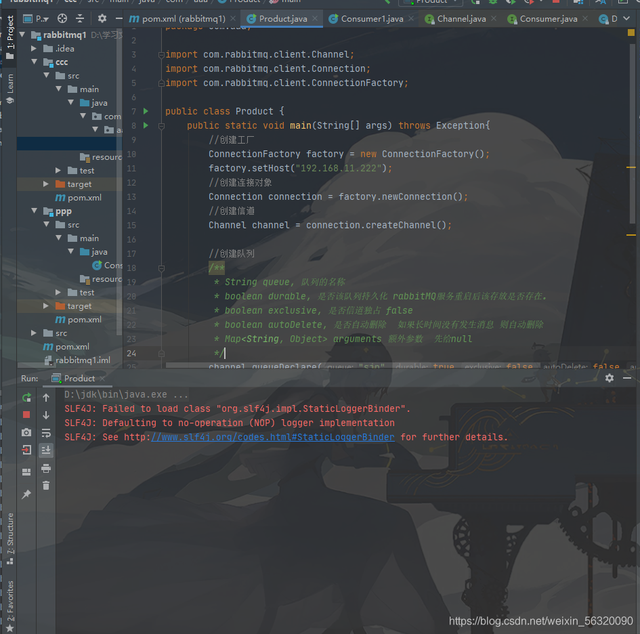Toggle the Learn tool window button
Screen dimensions: 640x634
click(x=9, y=89)
